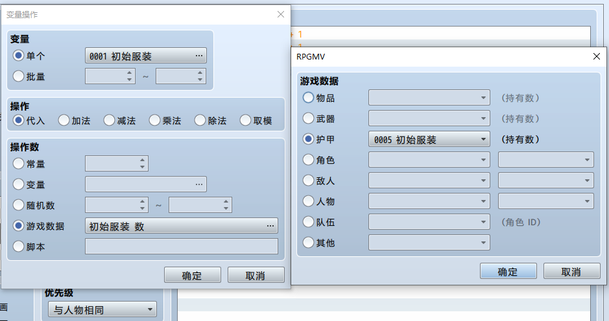Select the 游戏数据 operand option
This screenshot has height=321, width=609.
pos(18,226)
